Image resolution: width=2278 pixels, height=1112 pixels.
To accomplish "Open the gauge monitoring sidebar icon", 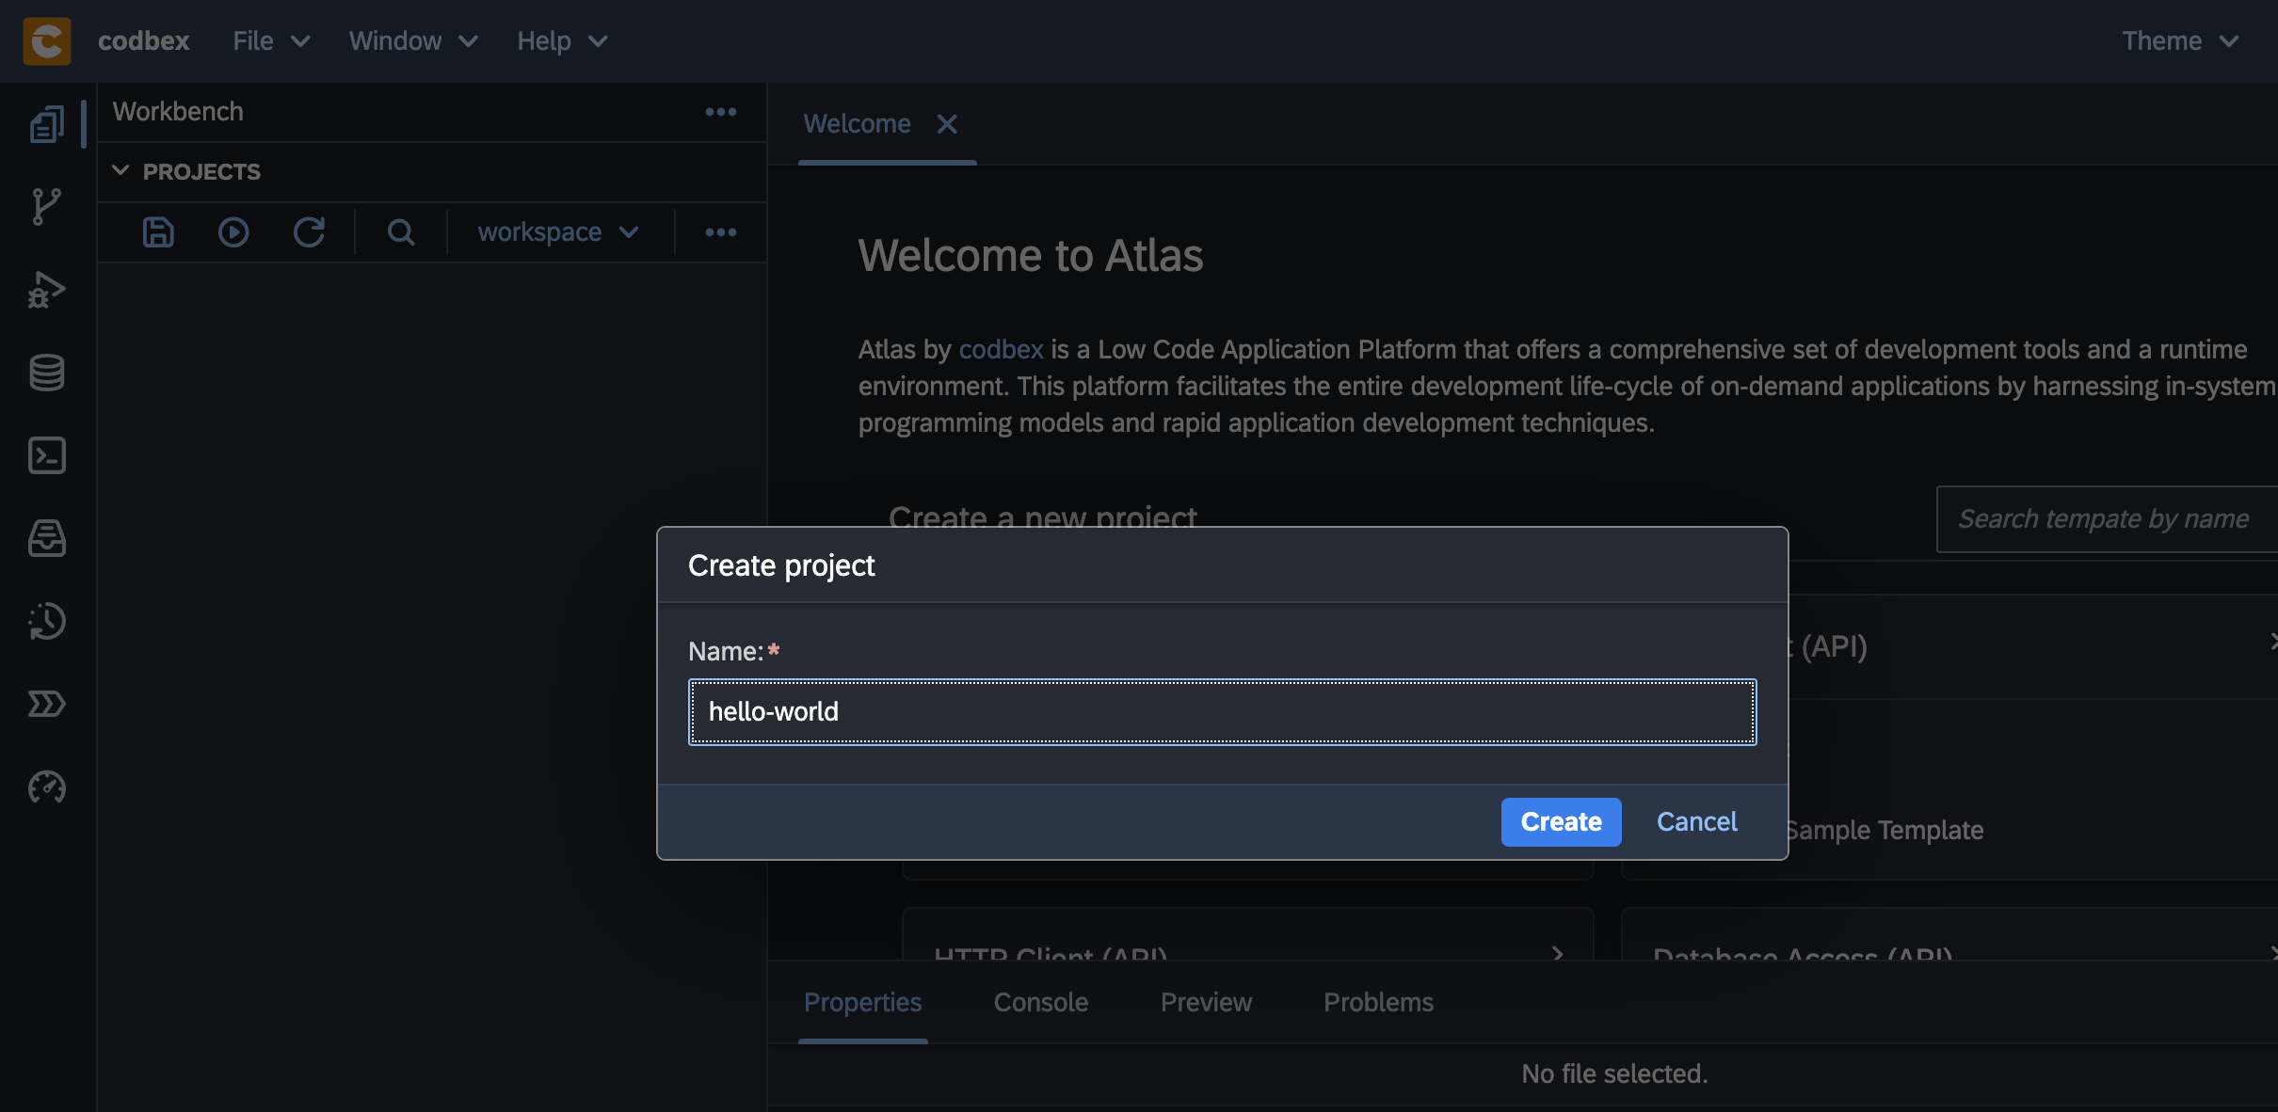I will click(x=46, y=786).
